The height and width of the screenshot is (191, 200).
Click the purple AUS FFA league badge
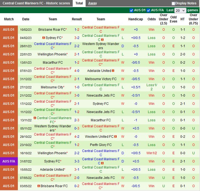(9, 161)
